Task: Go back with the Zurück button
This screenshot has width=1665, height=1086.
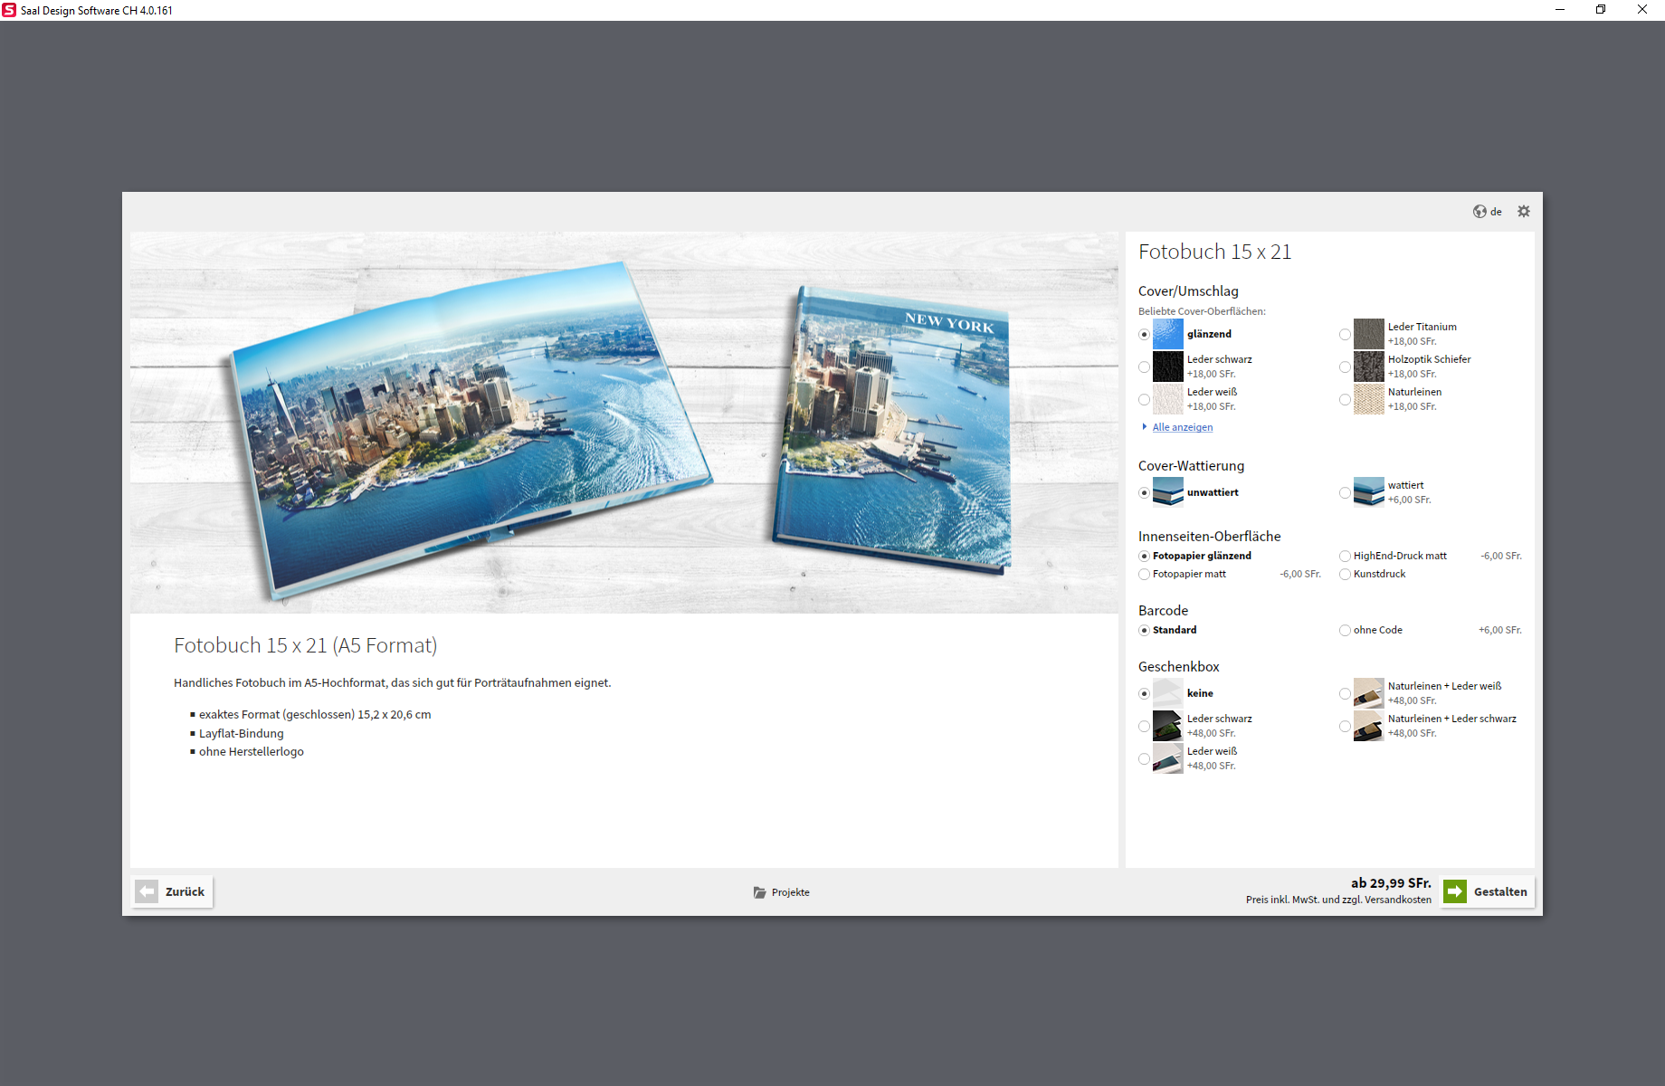Action: [x=172, y=891]
